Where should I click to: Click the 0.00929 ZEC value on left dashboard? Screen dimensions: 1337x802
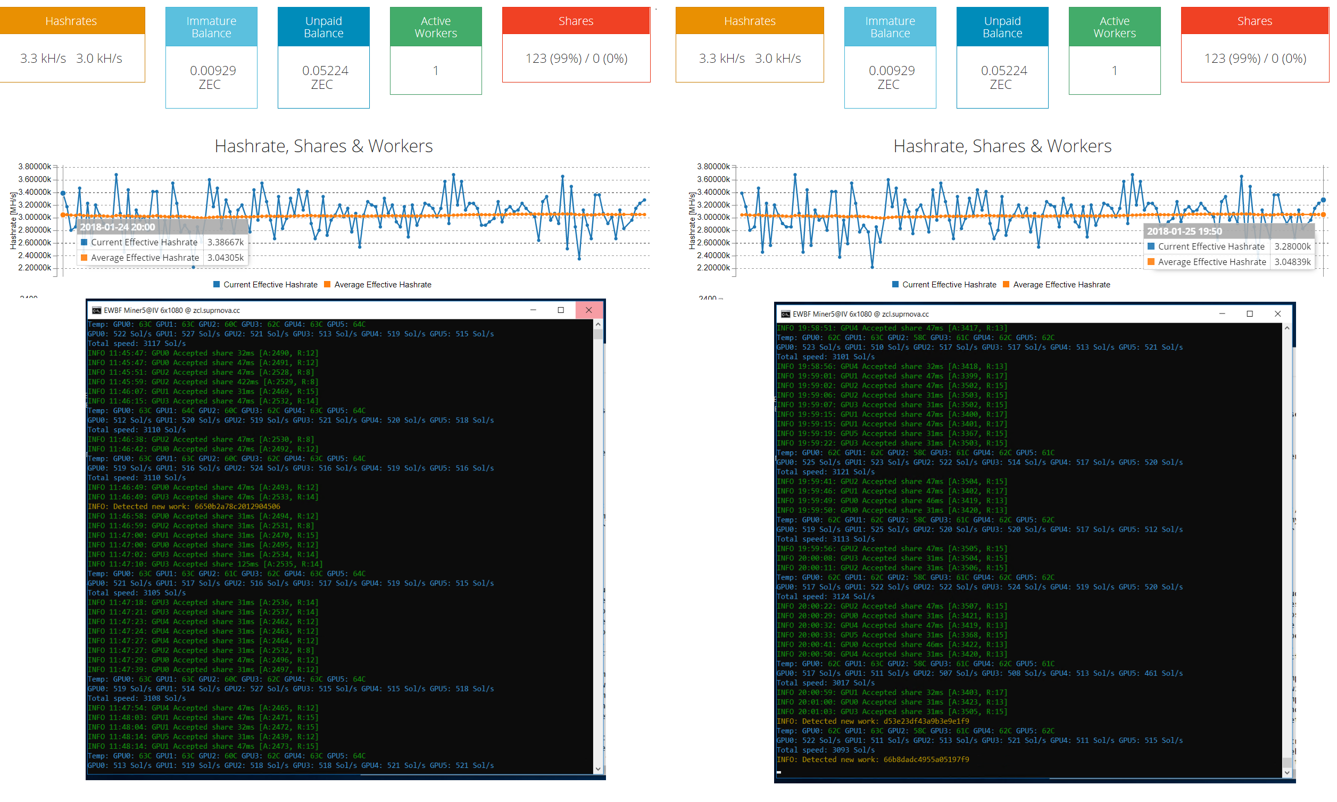coord(212,77)
